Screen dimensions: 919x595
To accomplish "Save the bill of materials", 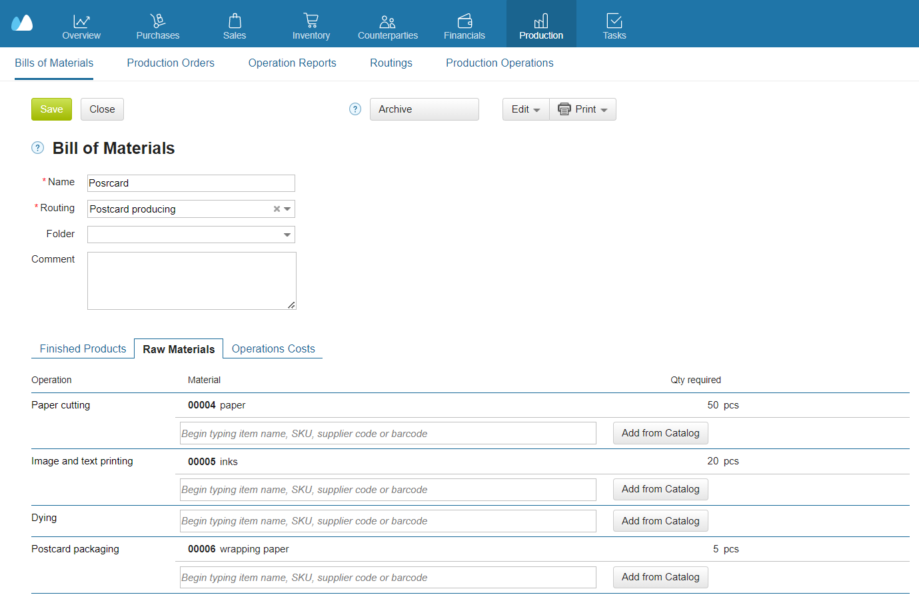I will coord(51,109).
